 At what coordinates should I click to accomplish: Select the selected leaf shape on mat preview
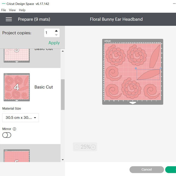point(148,75)
